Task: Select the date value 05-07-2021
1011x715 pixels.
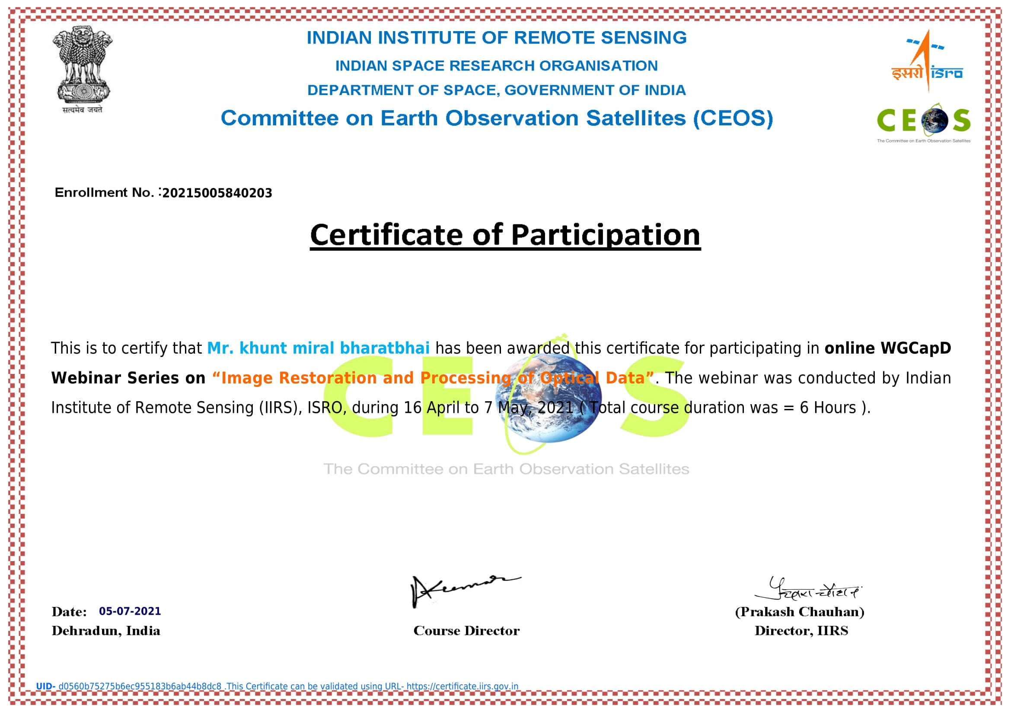Action: pos(130,612)
